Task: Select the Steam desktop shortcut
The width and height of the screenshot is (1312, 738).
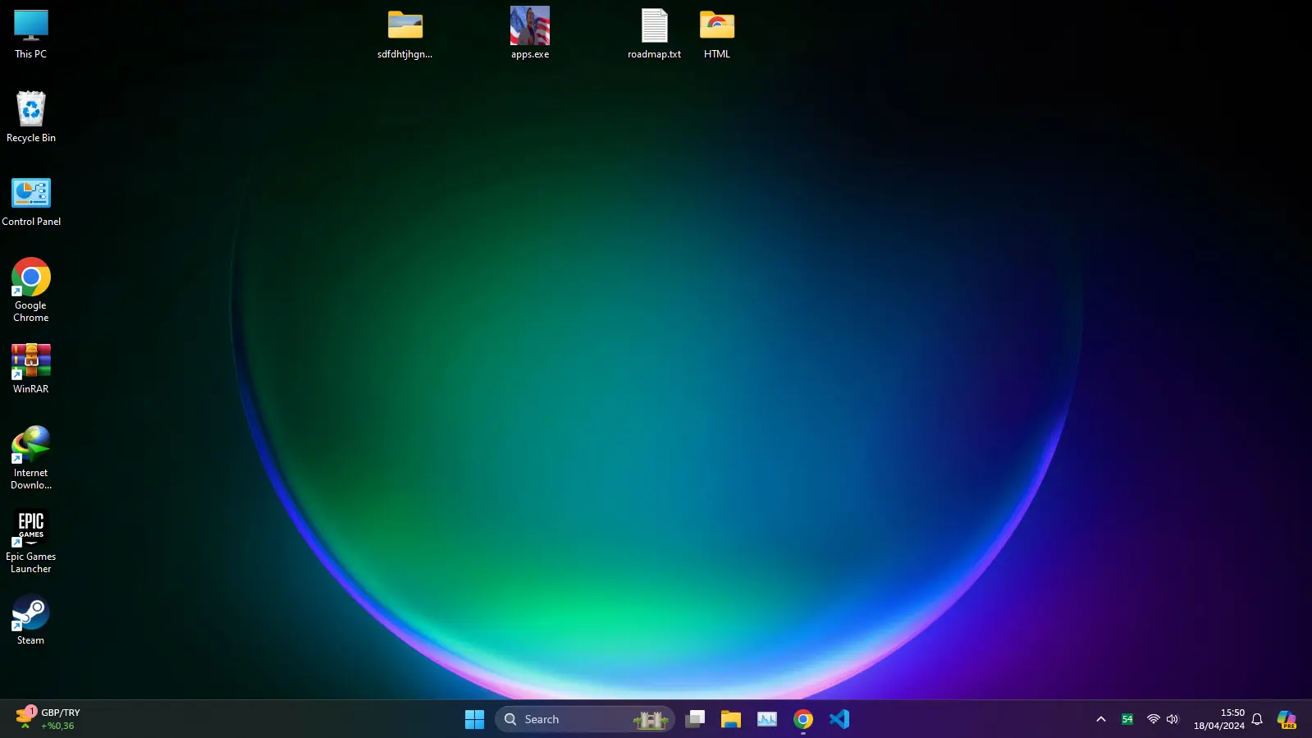Action: pos(31,620)
